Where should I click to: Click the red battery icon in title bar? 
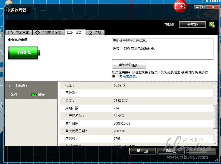[x=181, y=6]
